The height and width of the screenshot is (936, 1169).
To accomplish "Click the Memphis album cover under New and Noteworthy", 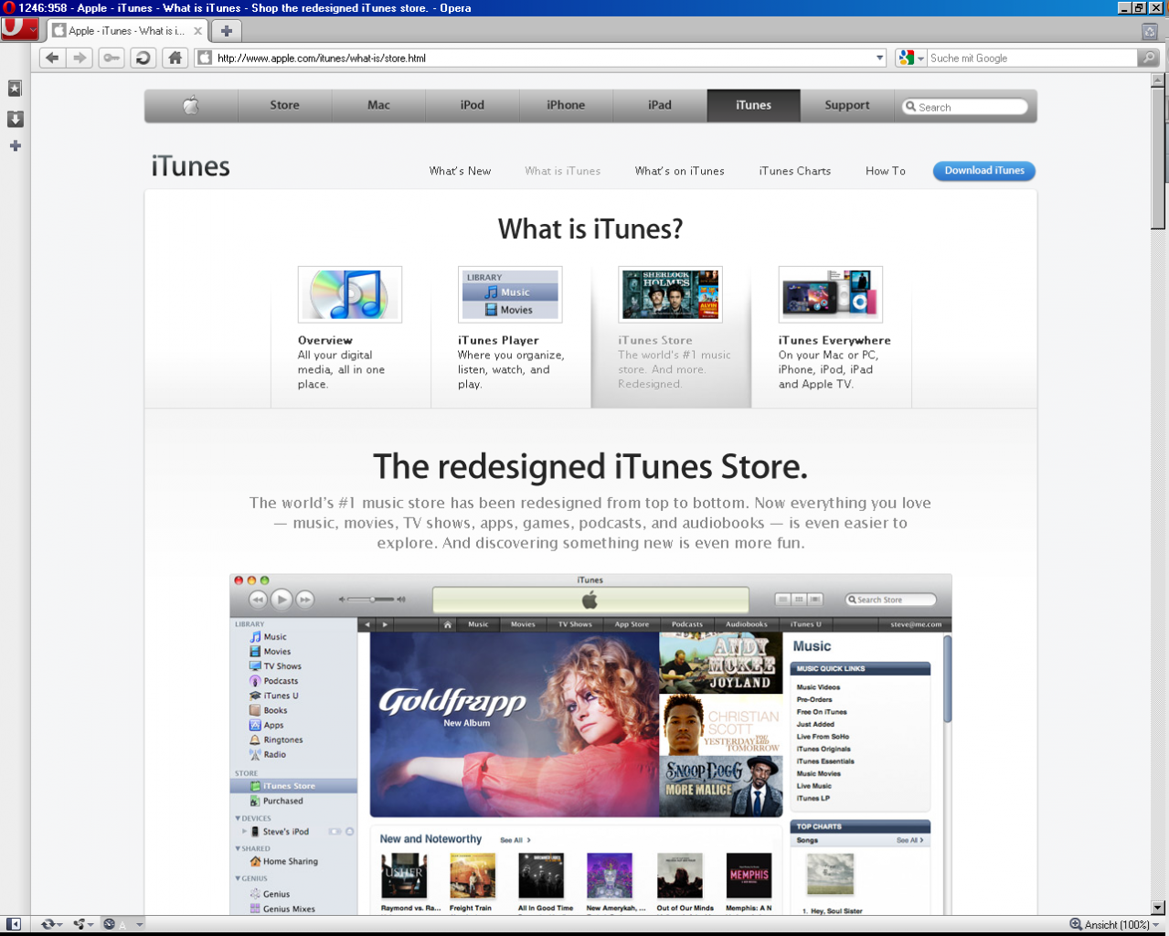I will (749, 876).
